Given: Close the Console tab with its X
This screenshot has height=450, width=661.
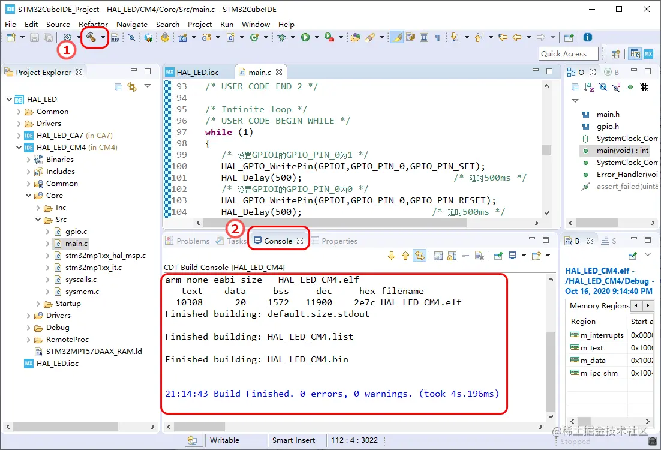Looking at the screenshot, I should [x=300, y=241].
